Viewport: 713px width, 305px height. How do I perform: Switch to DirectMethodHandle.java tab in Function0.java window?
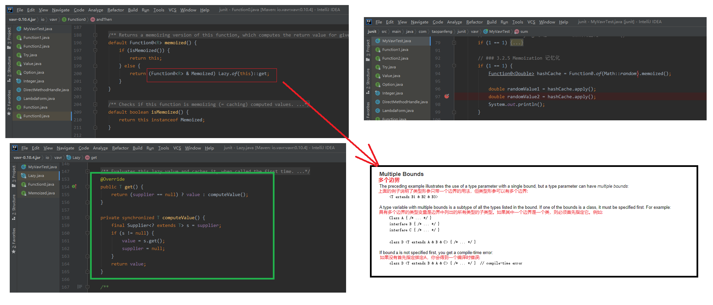[42, 90]
